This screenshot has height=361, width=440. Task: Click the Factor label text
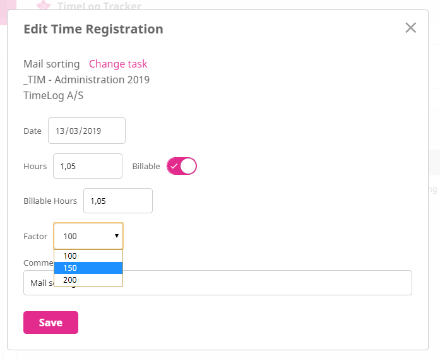click(x=35, y=236)
